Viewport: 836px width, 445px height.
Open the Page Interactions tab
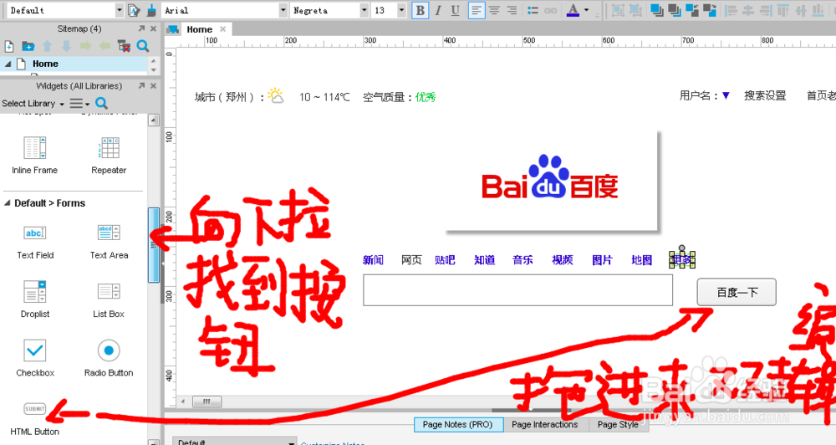click(x=545, y=425)
